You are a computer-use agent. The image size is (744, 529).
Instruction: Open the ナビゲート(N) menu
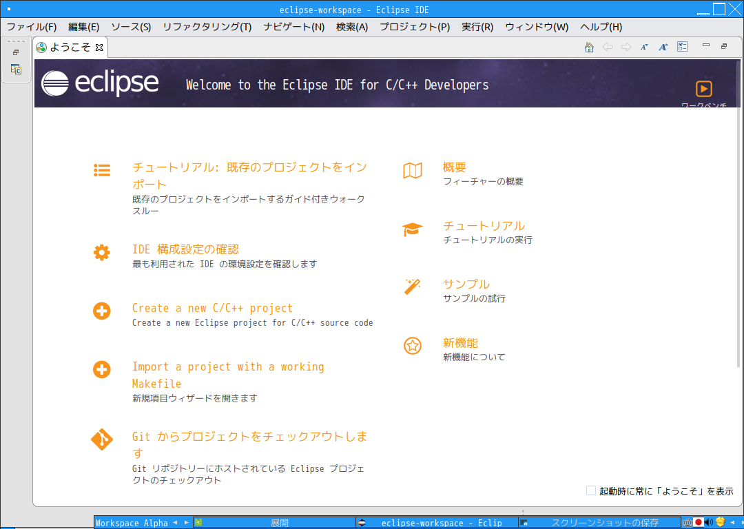(293, 27)
